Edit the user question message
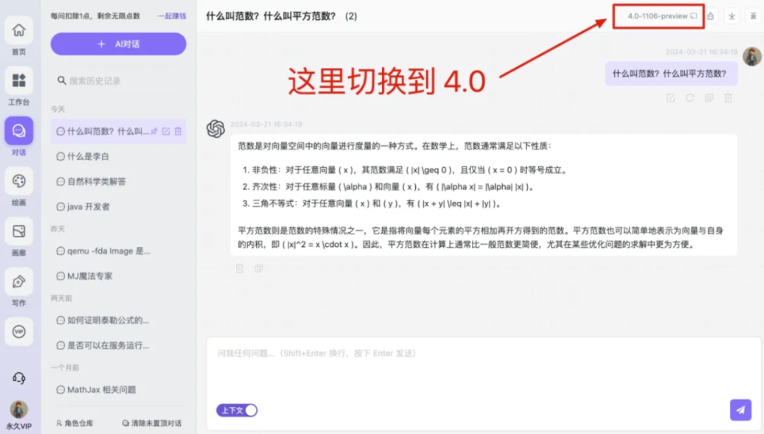Viewport: 764px width, 434px height. pos(671,98)
